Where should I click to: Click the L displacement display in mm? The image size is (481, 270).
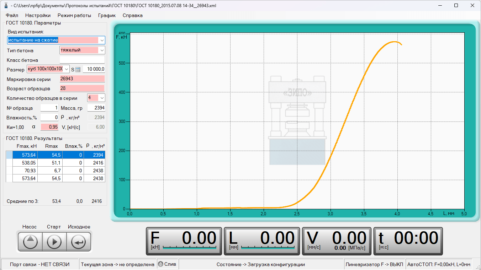click(x=262, y=241)
